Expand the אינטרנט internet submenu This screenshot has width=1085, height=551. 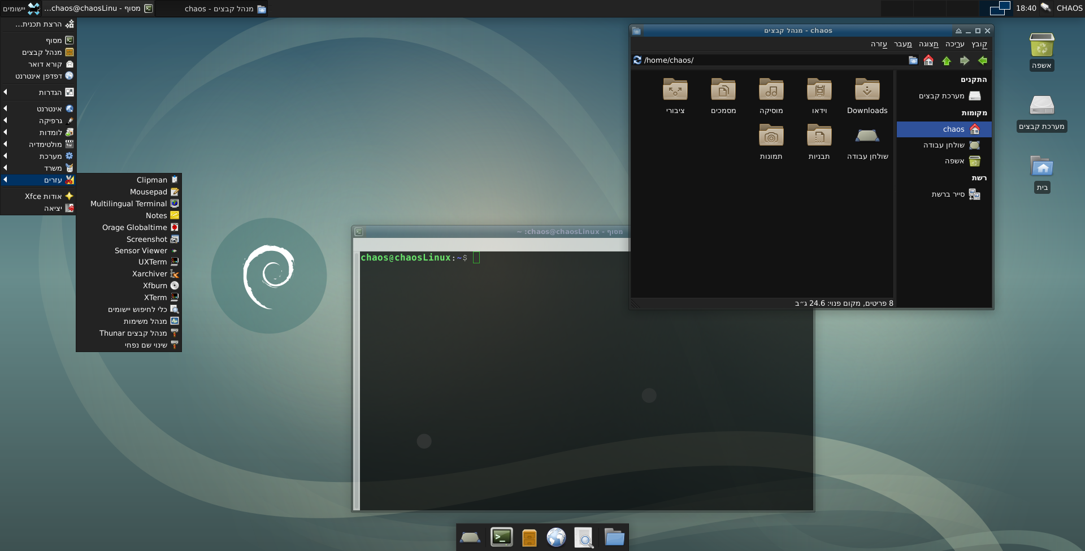[x=40, y=109]
